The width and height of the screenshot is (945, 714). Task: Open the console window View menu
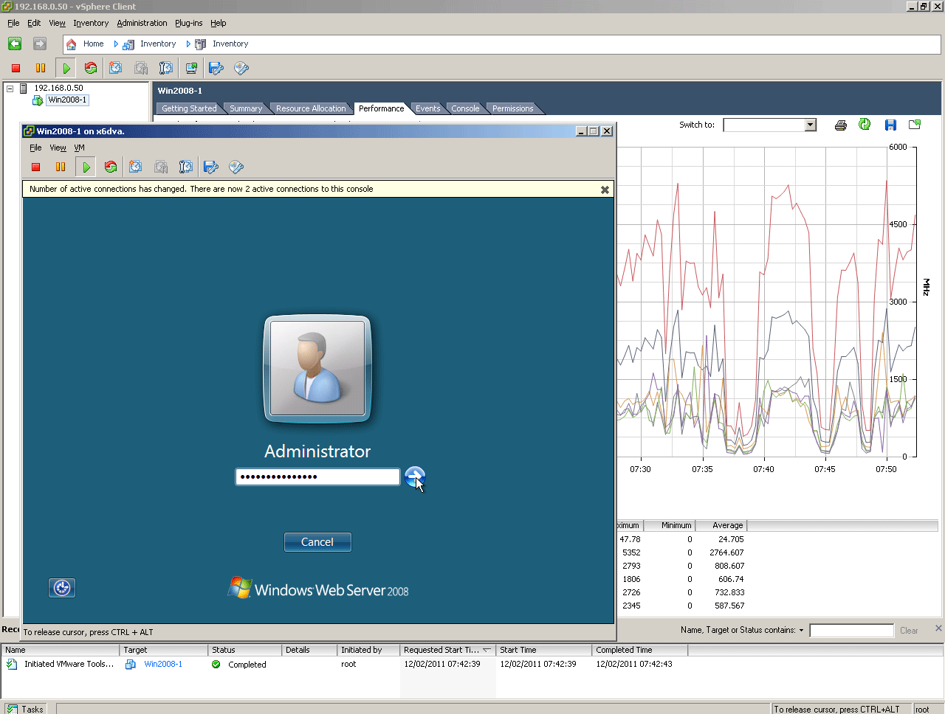[x=58, y=148]
